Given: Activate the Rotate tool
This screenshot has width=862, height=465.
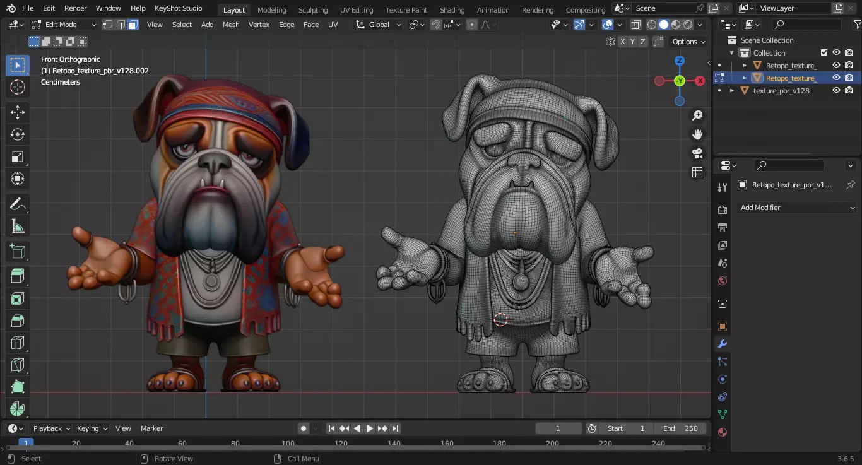Looking at the screenshot, I should tap(18, 134).
